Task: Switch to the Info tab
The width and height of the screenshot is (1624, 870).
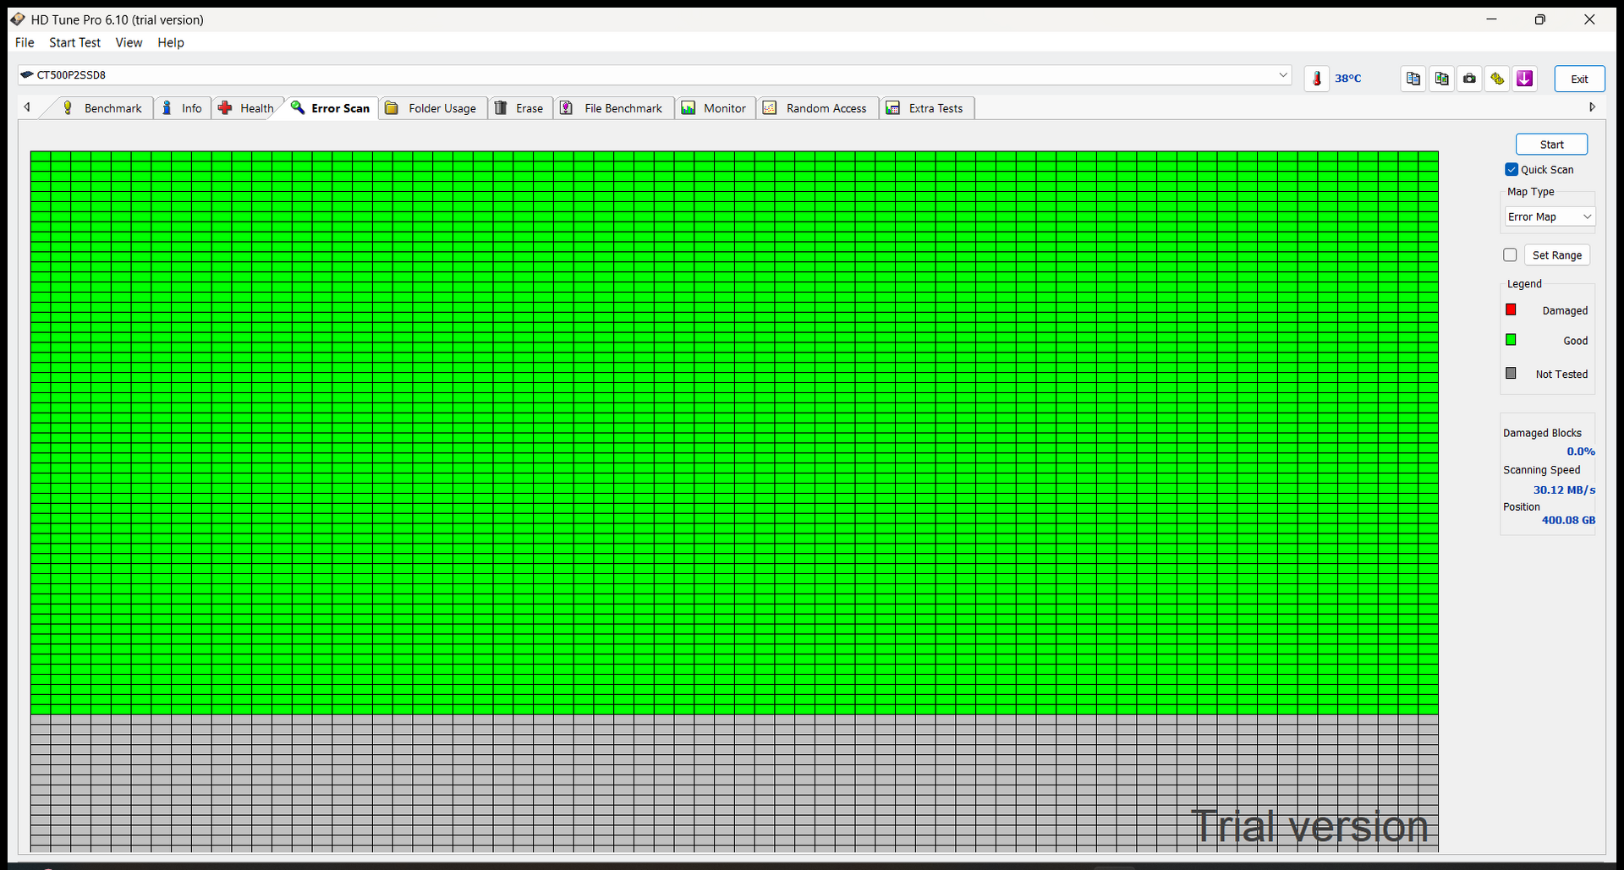Action: coord(183,108)
